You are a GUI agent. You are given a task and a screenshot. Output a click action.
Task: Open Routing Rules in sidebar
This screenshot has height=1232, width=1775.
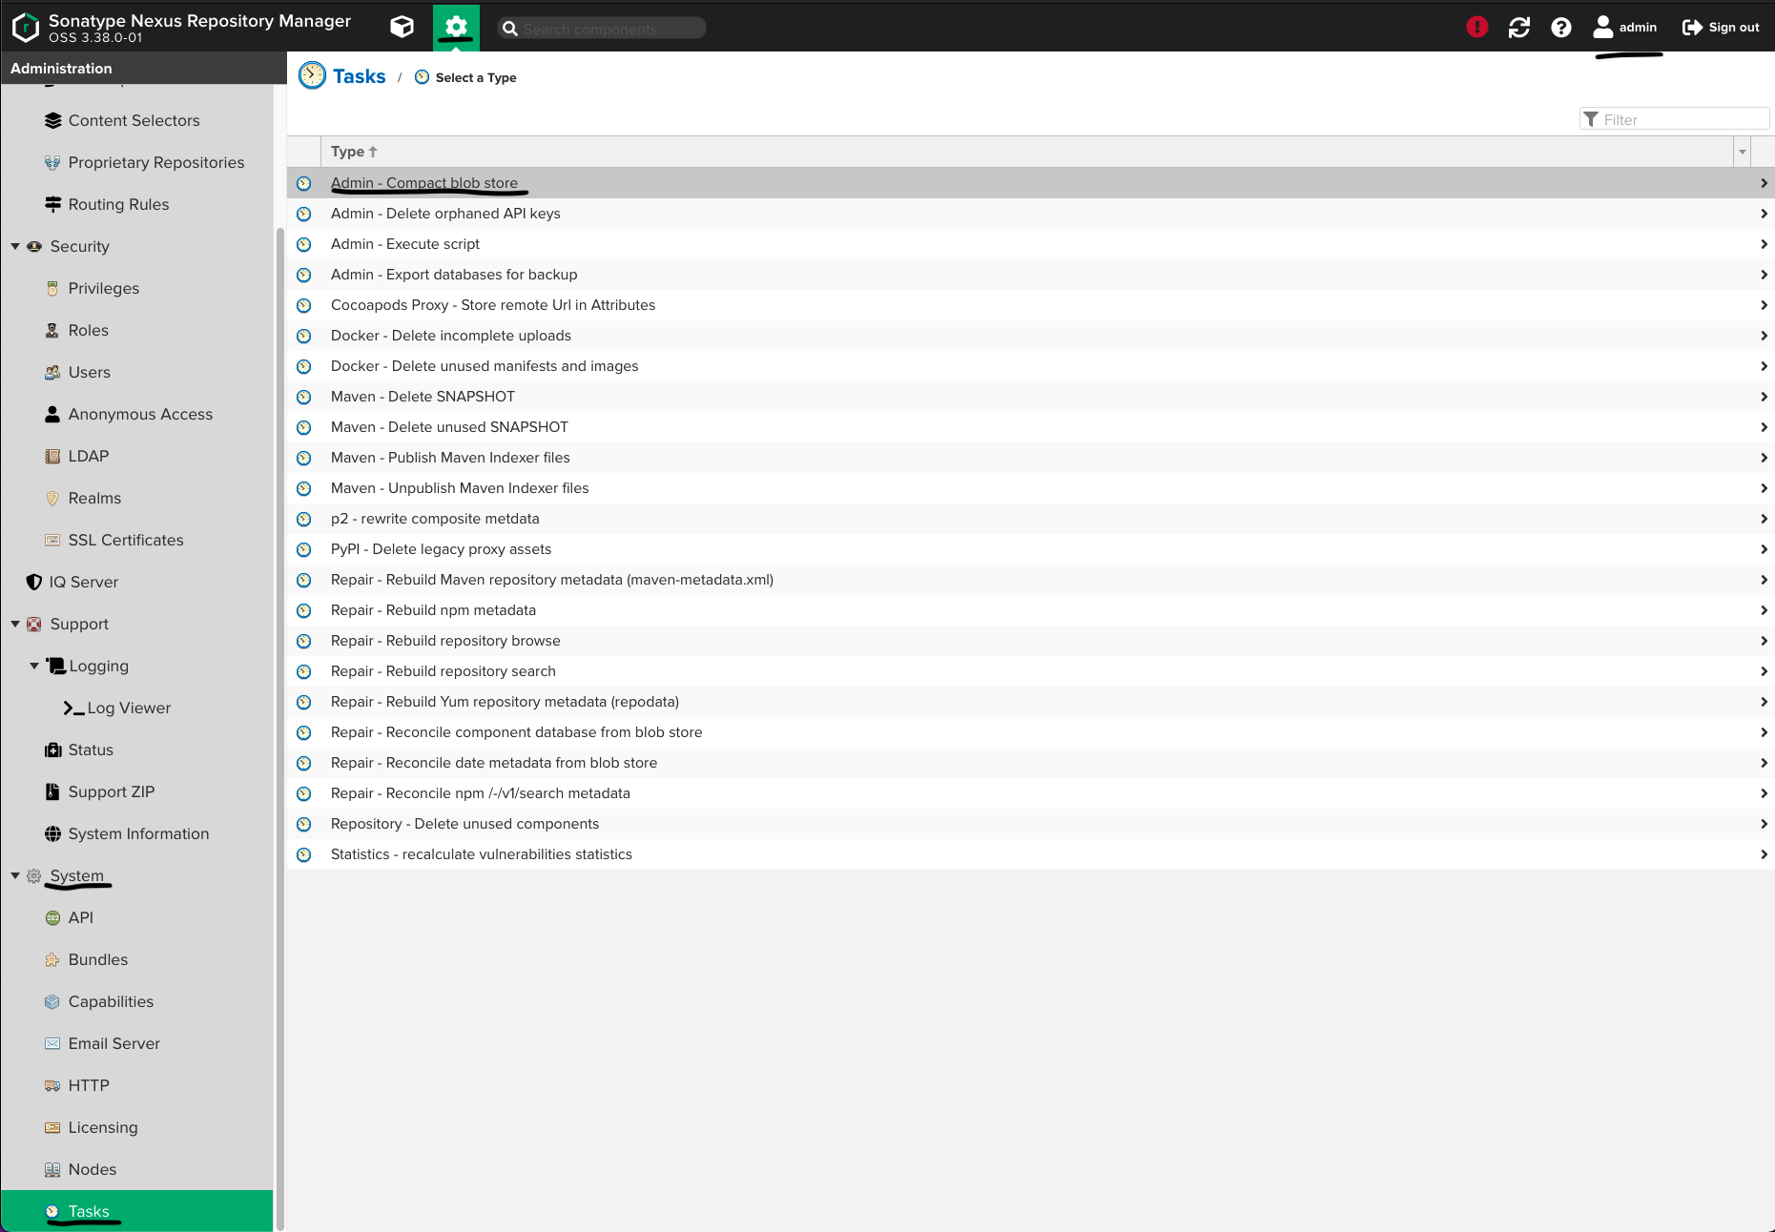point(118,204)
